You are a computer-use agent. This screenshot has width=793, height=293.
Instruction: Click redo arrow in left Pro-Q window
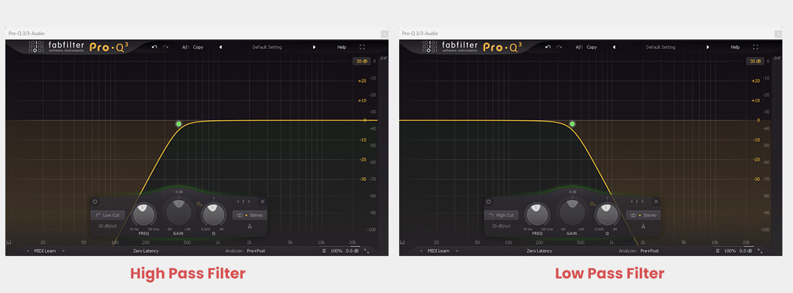tap(165, 47)
